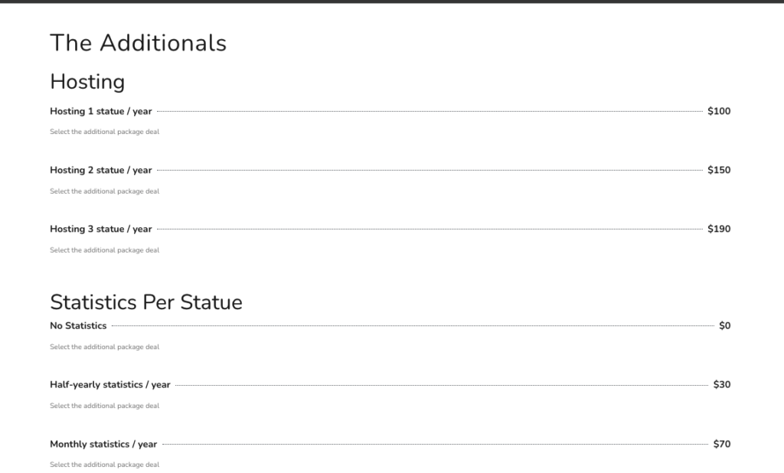Click the "The Additionals" page heading
Viewport: 784px width, 473px height.
click(x=138, y=43)
